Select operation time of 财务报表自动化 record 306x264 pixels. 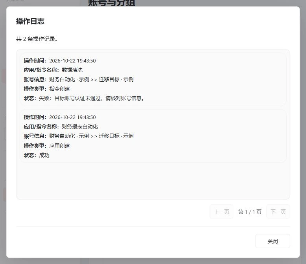pyautogui.click(x=73, y=117)
